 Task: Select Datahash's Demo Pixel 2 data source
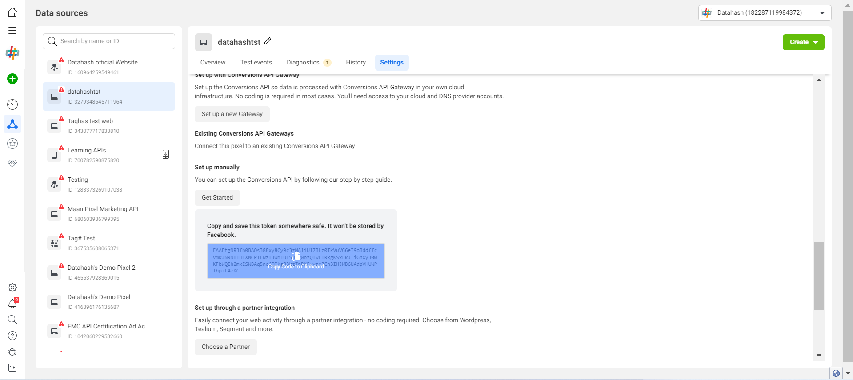click(x=109, y=272)
